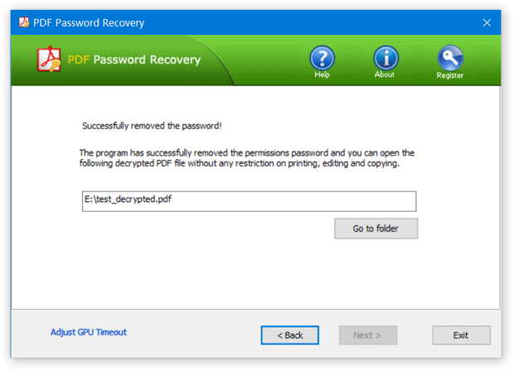This screenshot has width=514, height=371.
Task: Exit the program with Exit button
Action: point(461,335)
